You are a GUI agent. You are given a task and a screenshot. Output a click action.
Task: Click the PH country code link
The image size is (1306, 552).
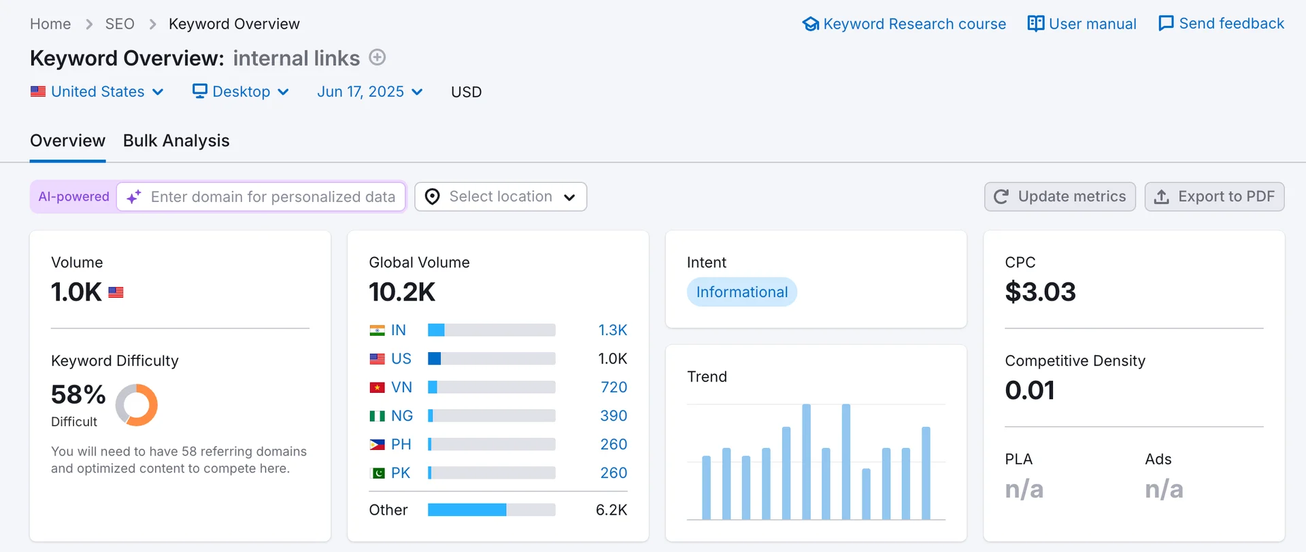click(401, 445)
